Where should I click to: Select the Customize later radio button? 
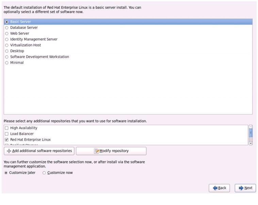(6, 173)
